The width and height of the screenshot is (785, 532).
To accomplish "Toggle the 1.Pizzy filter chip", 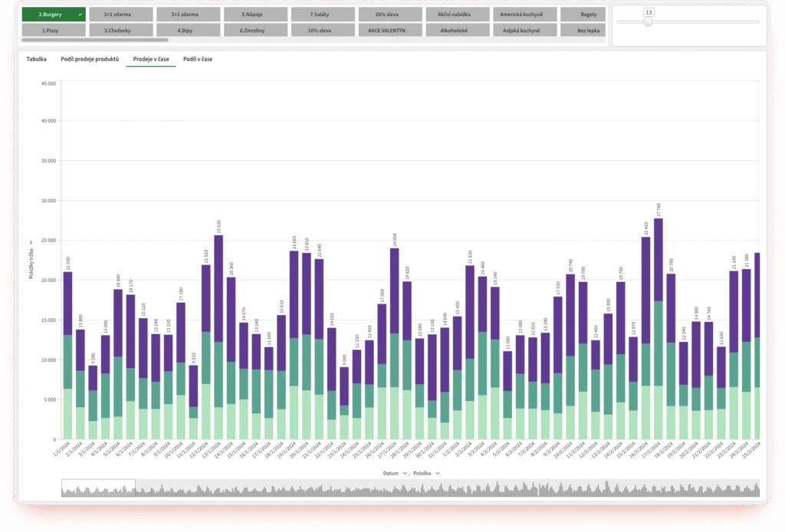I will tap(54, 30).
